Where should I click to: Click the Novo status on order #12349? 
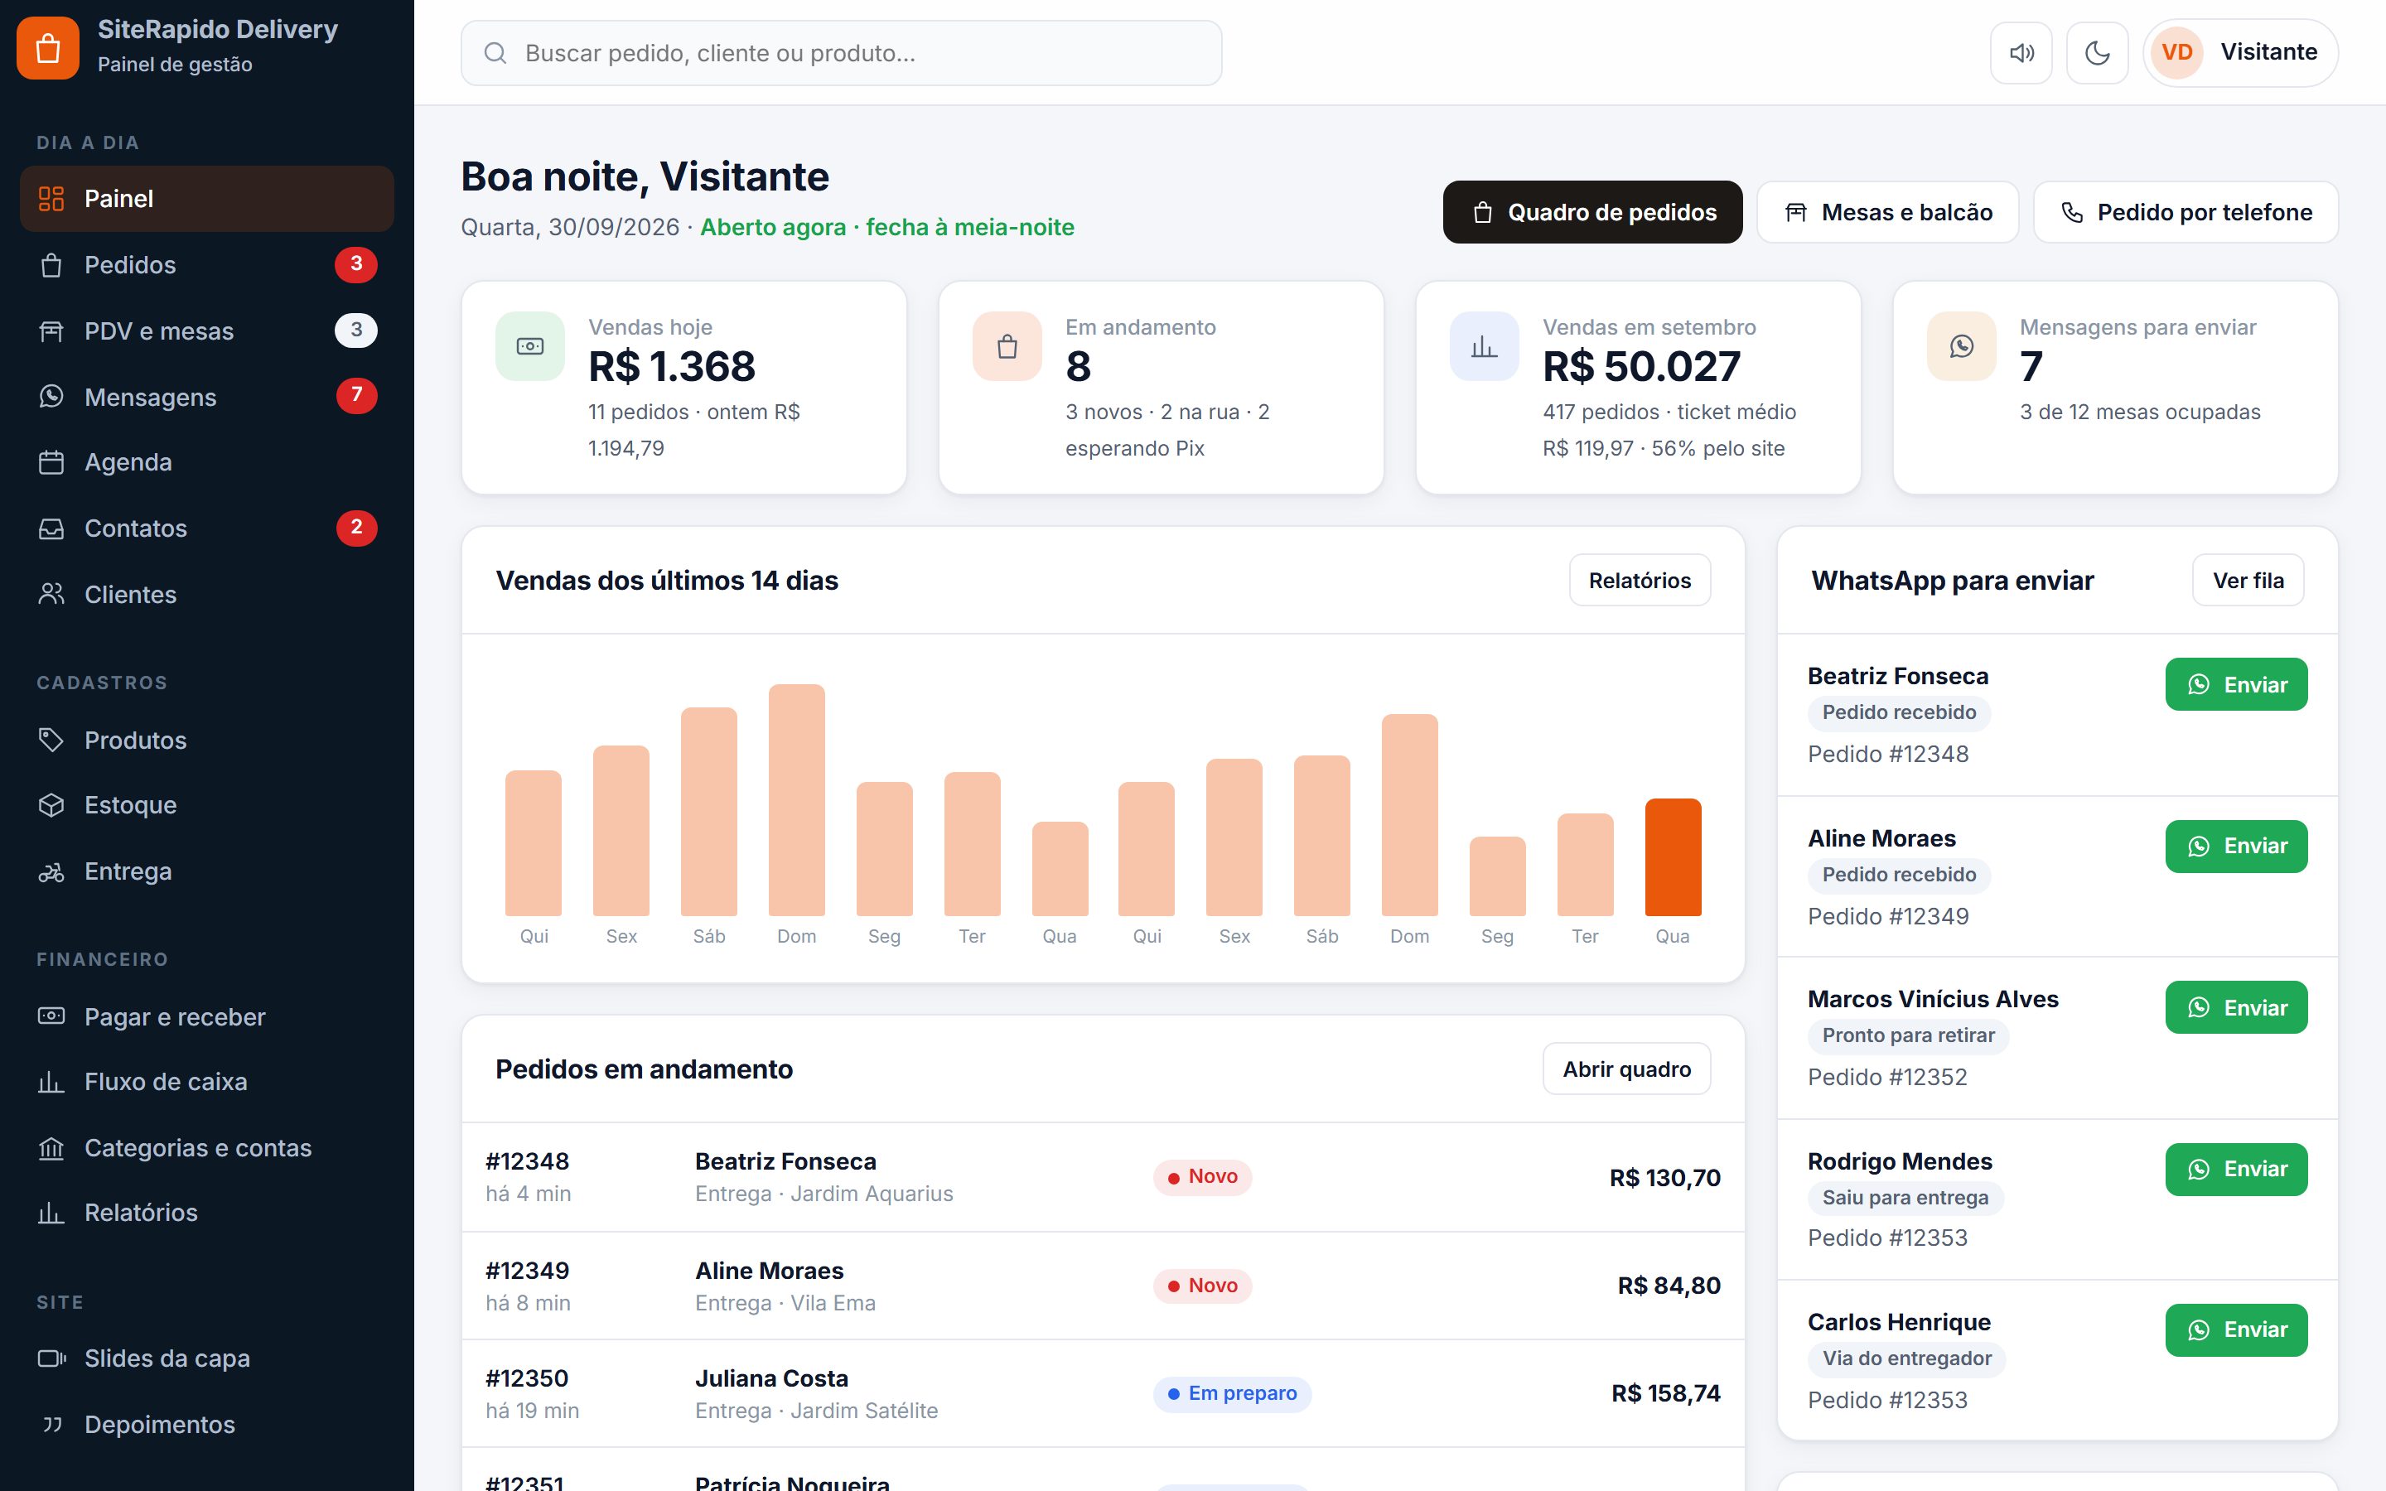[1202, 1286]
